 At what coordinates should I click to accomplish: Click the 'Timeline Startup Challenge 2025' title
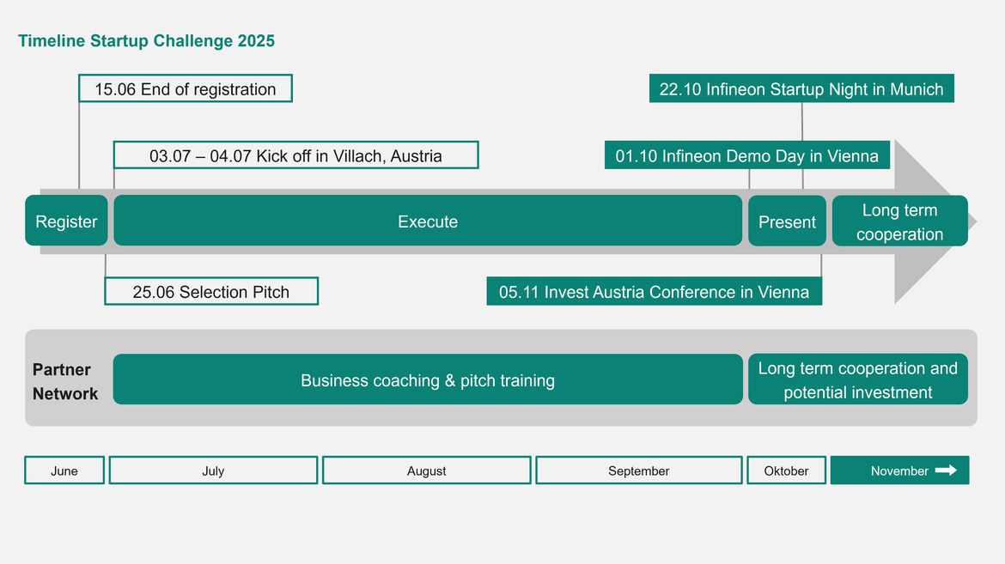click(146, 40)
